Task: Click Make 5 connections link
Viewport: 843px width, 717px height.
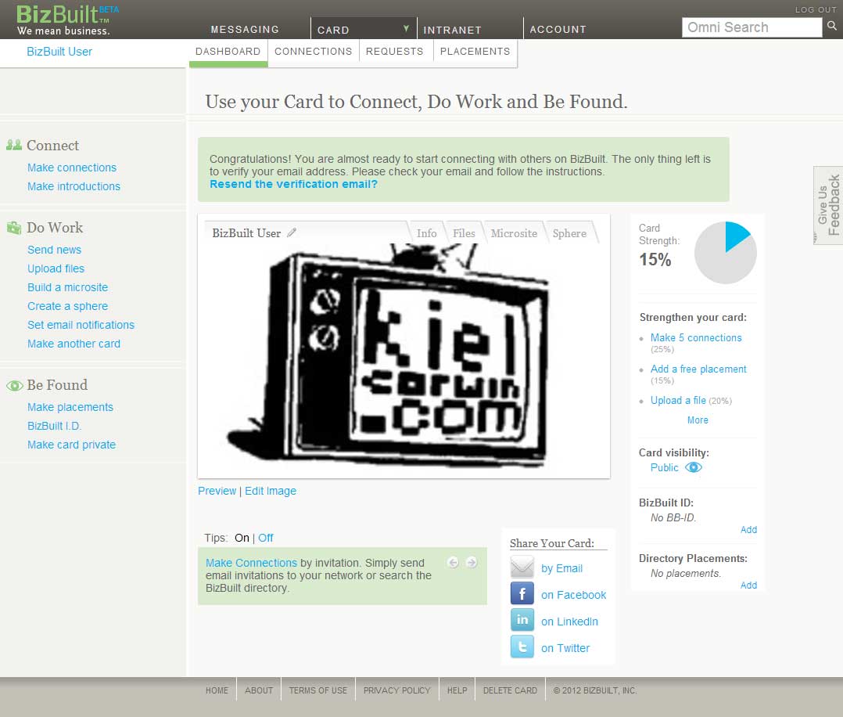Action: point(696,337)
